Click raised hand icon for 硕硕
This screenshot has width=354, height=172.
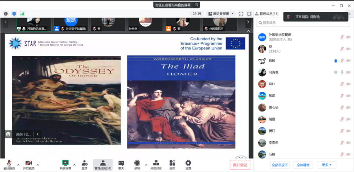pyautogui.click(x=335, y=61)
